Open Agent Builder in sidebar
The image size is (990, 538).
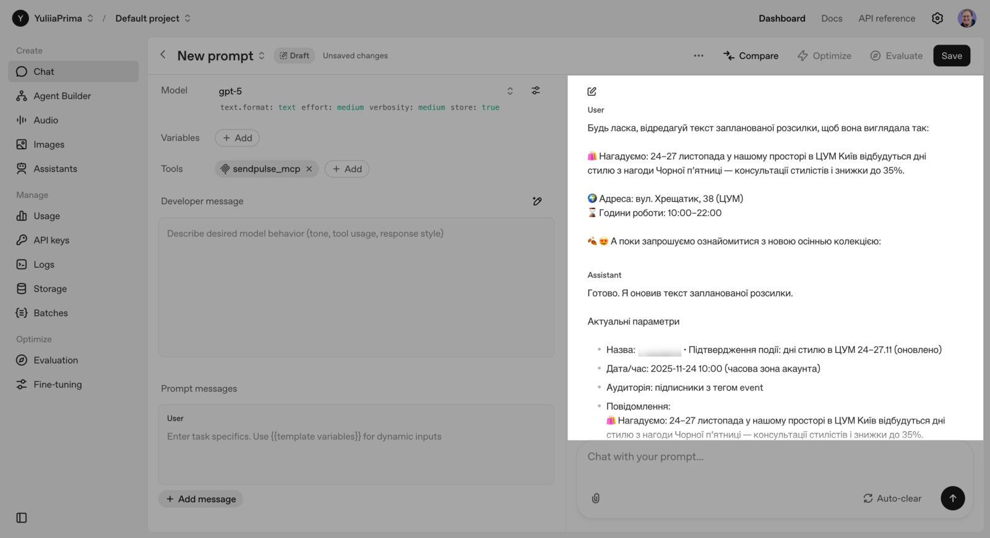[62, 96]
